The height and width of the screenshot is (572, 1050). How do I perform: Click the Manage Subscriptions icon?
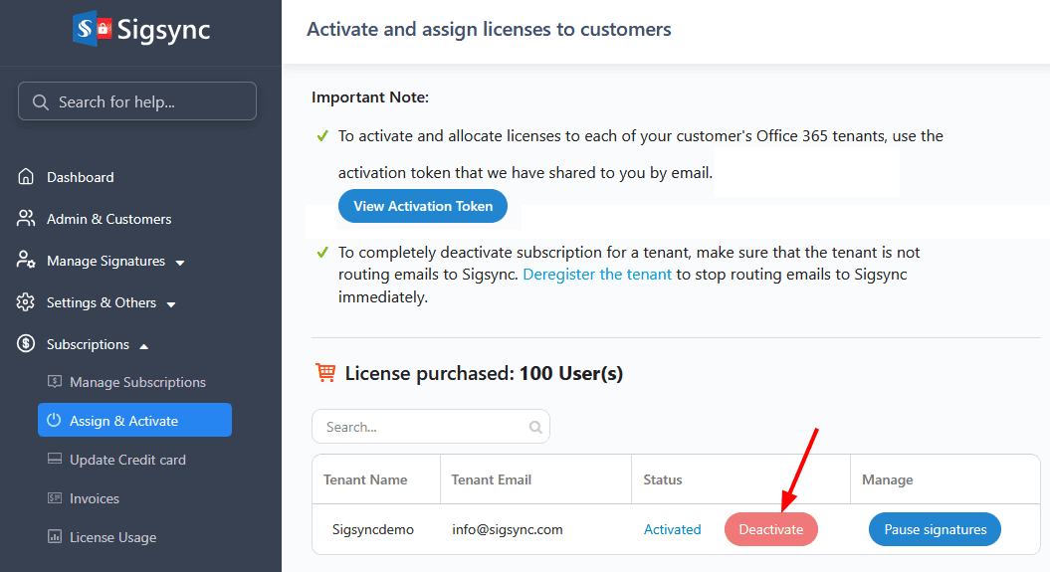coord(55,381)
